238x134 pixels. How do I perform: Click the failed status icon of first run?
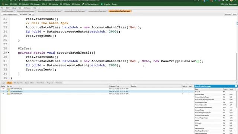[x=3, y=89]
